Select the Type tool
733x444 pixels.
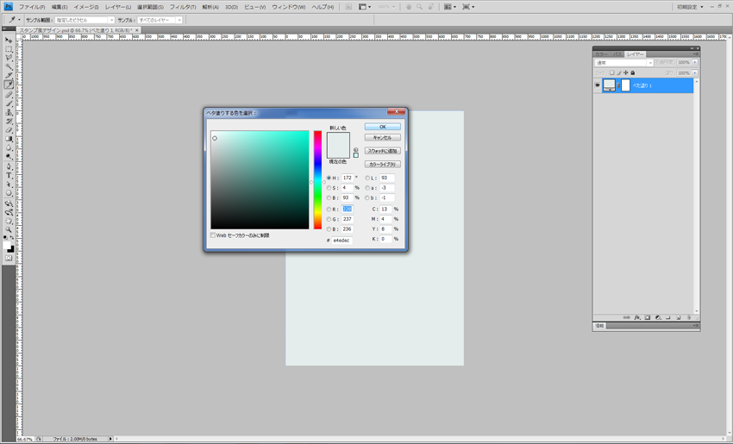tap(9, 175)
